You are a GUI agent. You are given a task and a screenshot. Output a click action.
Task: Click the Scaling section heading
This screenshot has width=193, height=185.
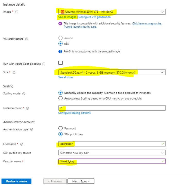tap(8, 86)
